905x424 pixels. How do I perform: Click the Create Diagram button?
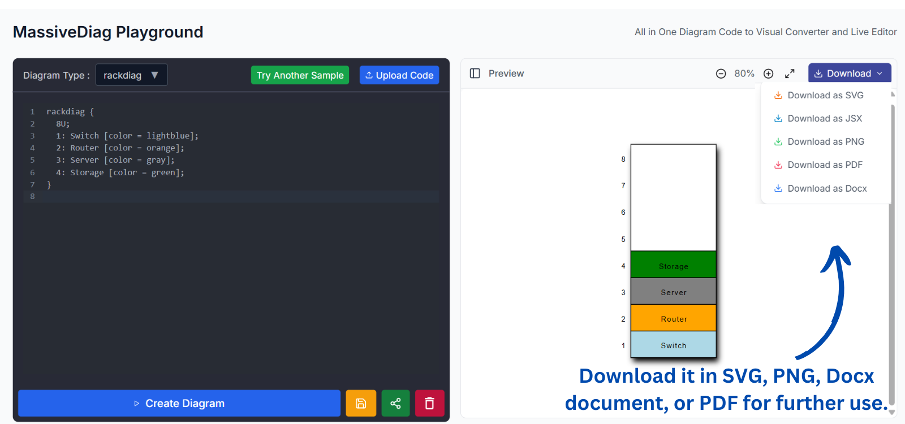click(179, 403)
